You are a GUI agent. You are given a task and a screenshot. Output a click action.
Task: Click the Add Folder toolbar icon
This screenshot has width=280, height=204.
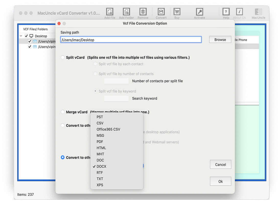click(x=126, y=11)
